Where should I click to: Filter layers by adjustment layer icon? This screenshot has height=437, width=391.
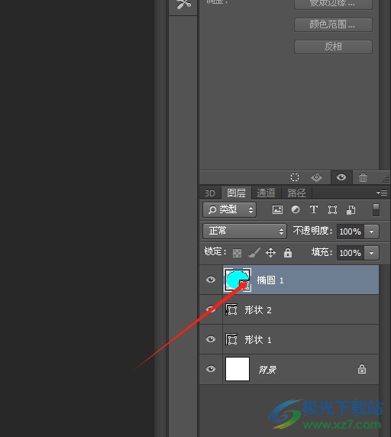tap(296, 209)
